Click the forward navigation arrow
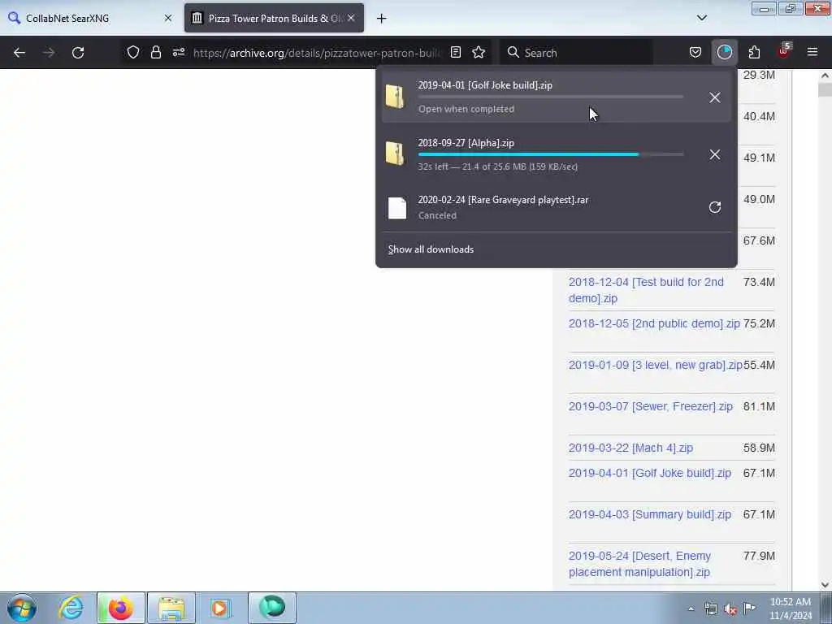The image size is (832, 624). 49,53
